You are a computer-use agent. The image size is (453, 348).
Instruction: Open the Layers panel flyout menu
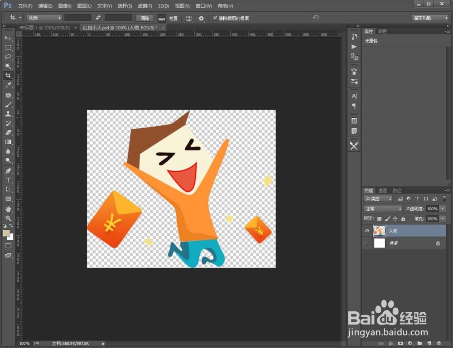tap(447, 190)
